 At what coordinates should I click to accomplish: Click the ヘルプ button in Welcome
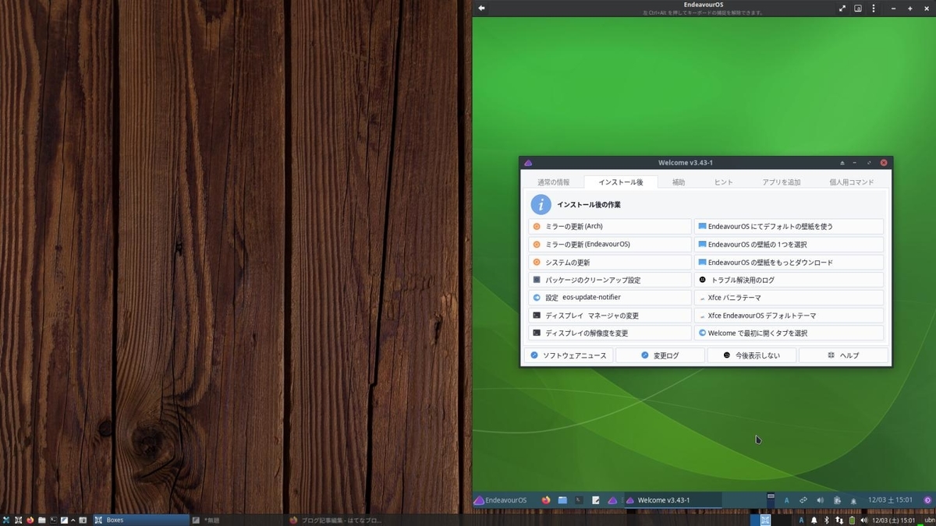pyautogui.click(x=843, y=355)
